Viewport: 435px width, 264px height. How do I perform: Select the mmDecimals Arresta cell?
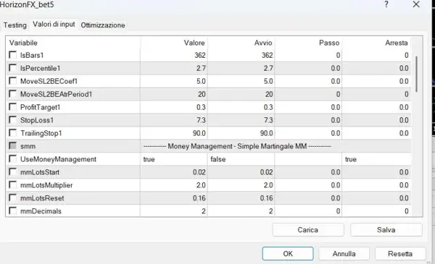376,211
